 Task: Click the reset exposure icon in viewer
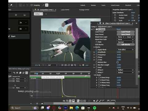pyautogui.click(x=83, y=65)
